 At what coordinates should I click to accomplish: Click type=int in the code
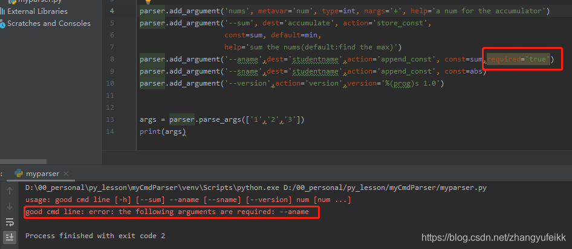pyautogui.click(x=339, y=11)
